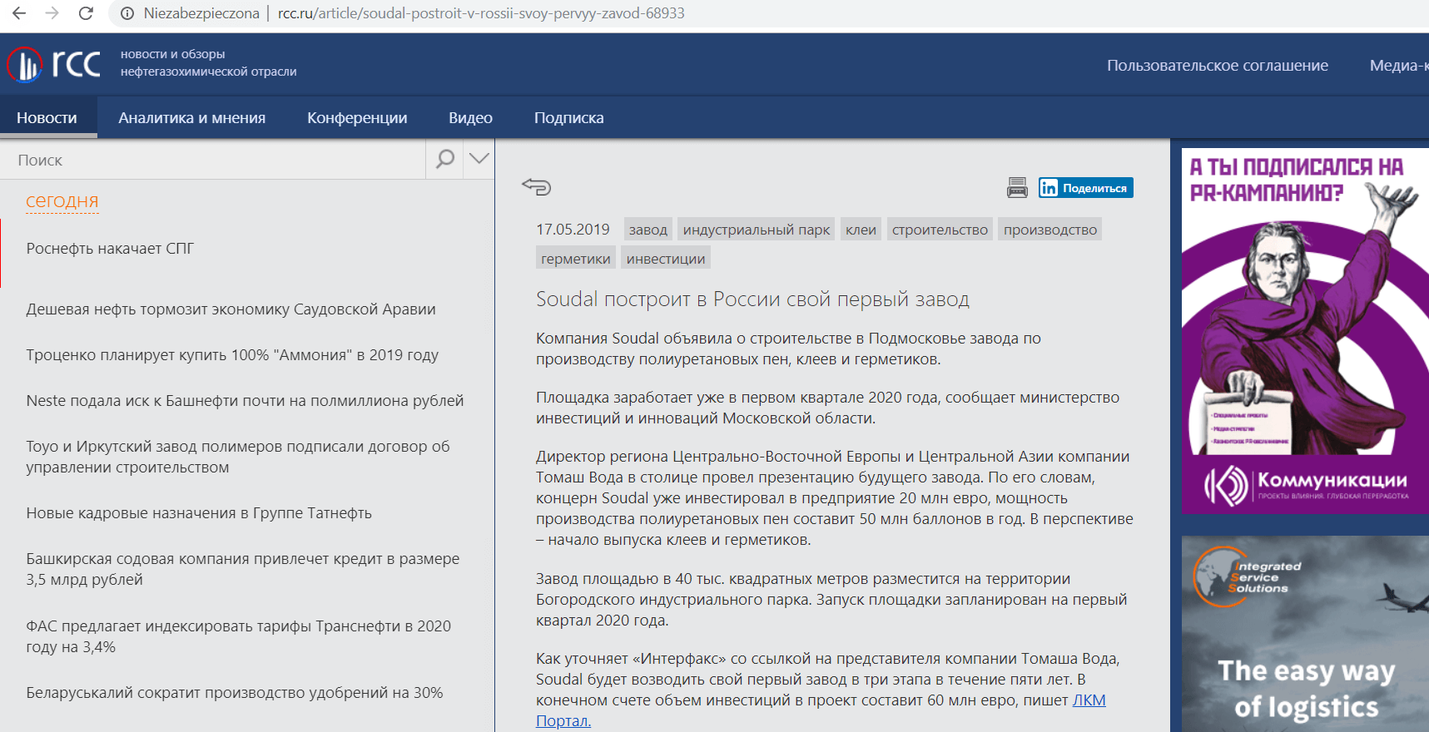The image size is (1429, 732).
Task: Open news about Татнефть appointments
Action: click(199, 513)
